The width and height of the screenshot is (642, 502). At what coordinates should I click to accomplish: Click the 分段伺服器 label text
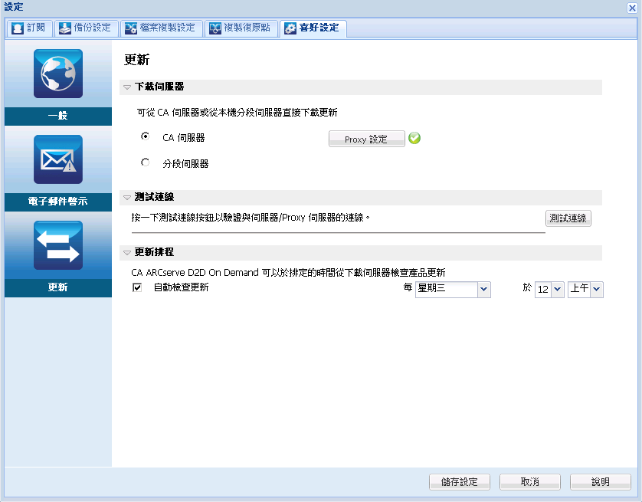[x=185, y=164]
